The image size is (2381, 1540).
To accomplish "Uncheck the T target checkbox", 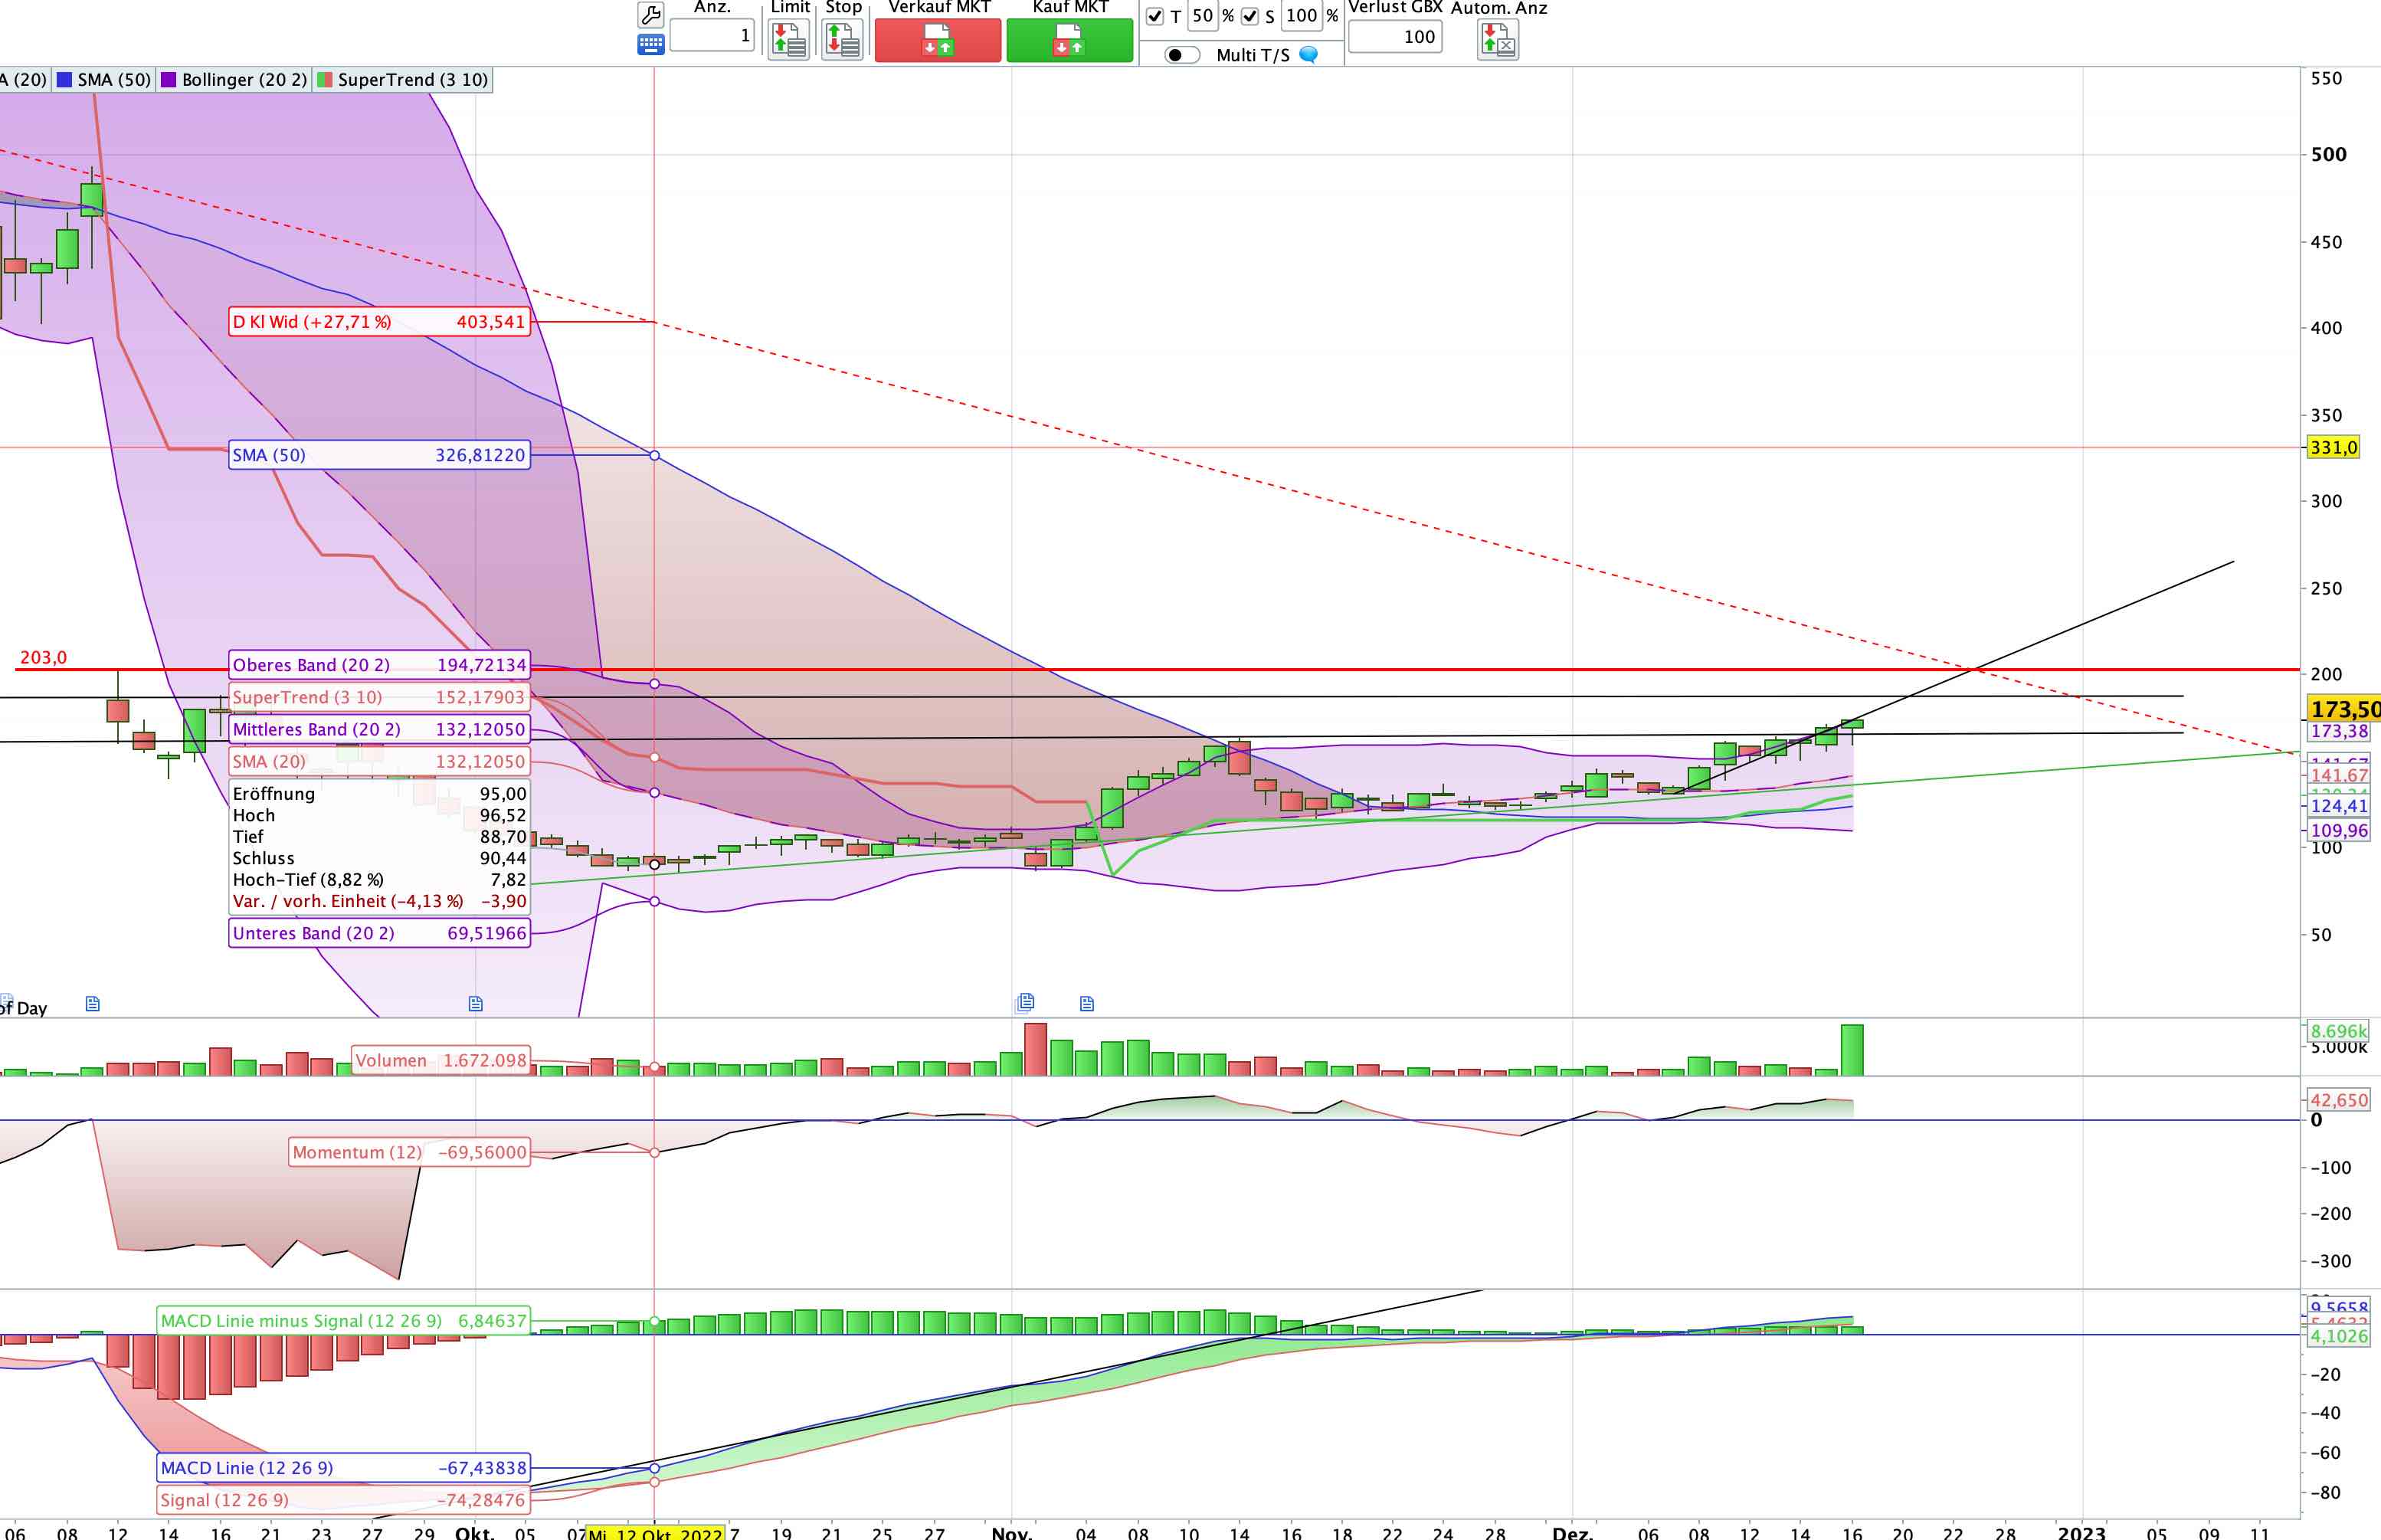I will click(1154, 16).
